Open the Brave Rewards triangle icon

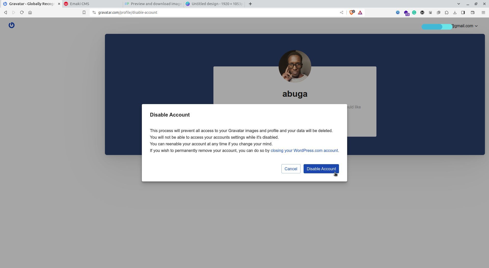[360, 12]
